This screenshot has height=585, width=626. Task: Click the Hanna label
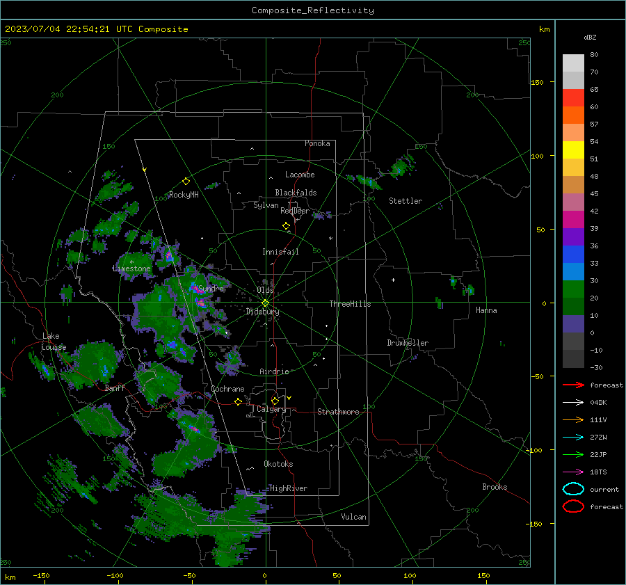coord(486,310)
